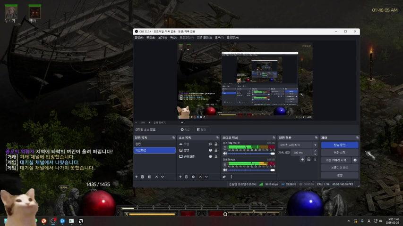
Task: Click the blue Stop Streaming button
Action: pos(340,145)
